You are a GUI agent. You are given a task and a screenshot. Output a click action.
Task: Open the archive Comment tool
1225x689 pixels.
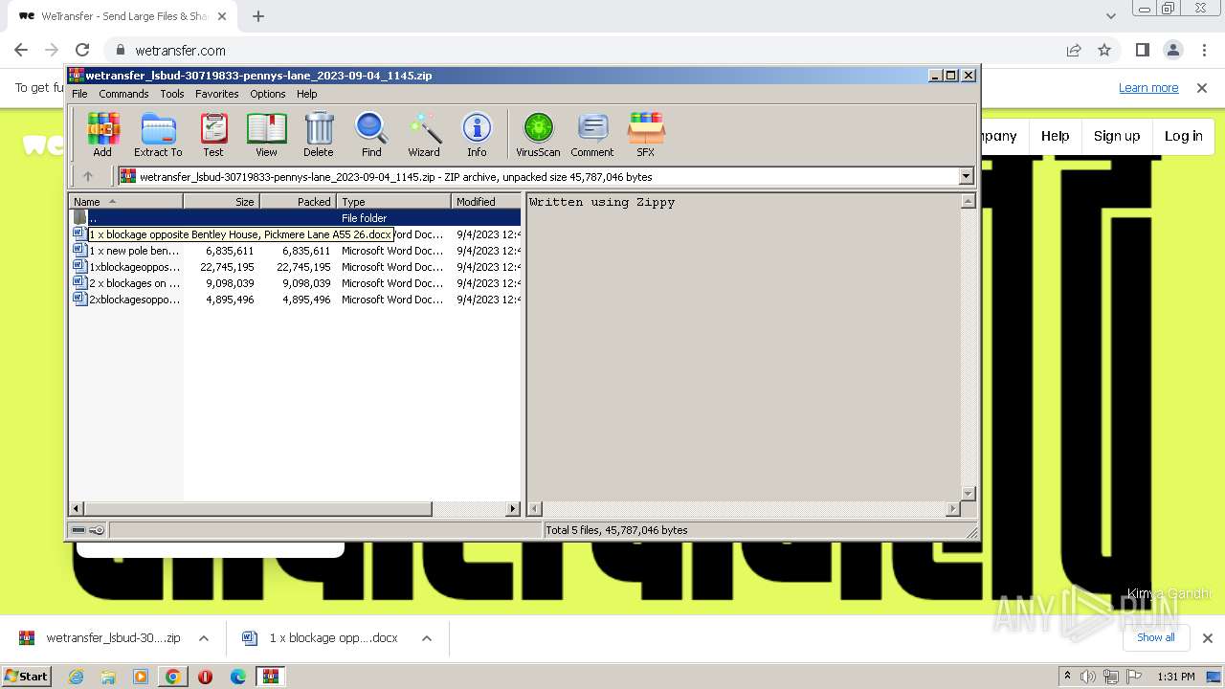point(592,134)
